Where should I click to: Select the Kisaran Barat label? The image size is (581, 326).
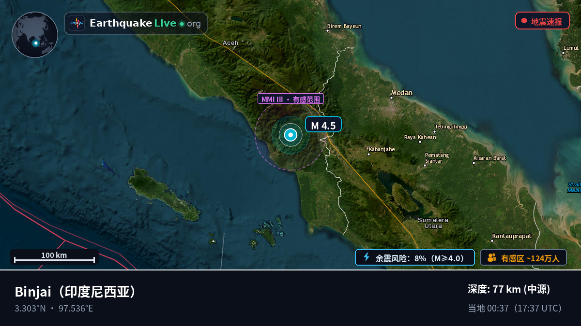click(489, 158)
